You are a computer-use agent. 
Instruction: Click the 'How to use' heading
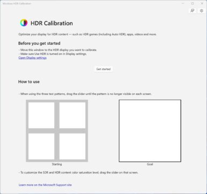tap(29, 82)
